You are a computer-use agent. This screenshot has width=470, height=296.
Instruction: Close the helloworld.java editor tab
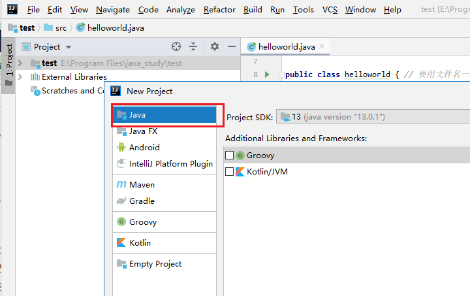322,46
